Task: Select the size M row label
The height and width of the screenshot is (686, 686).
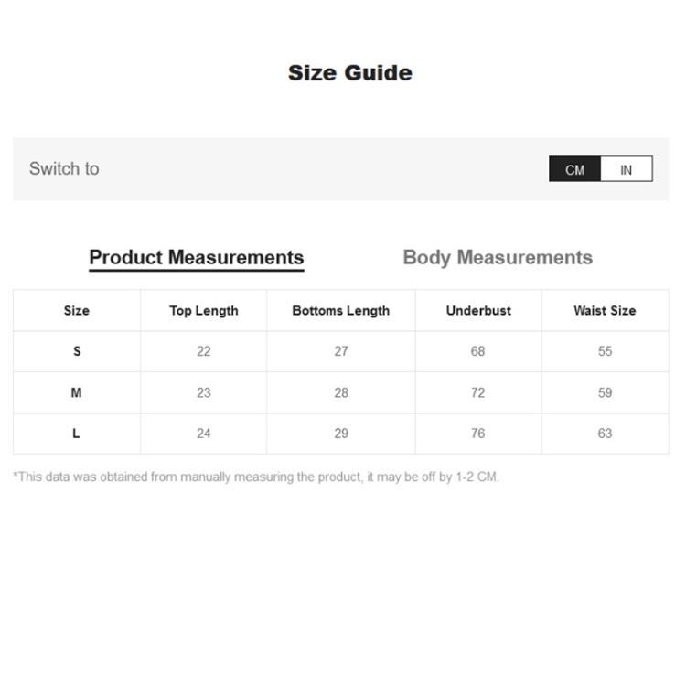Action: [77, 392]
